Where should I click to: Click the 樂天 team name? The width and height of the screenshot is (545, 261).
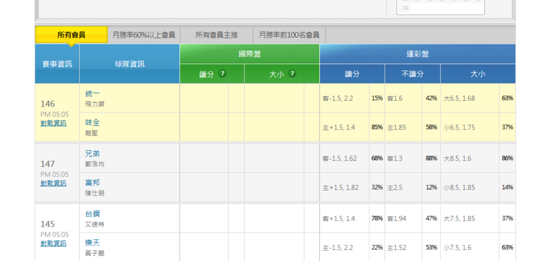click(x=92, y=242)
